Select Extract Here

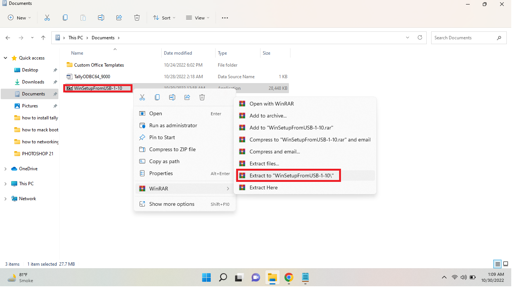(305, 187)
